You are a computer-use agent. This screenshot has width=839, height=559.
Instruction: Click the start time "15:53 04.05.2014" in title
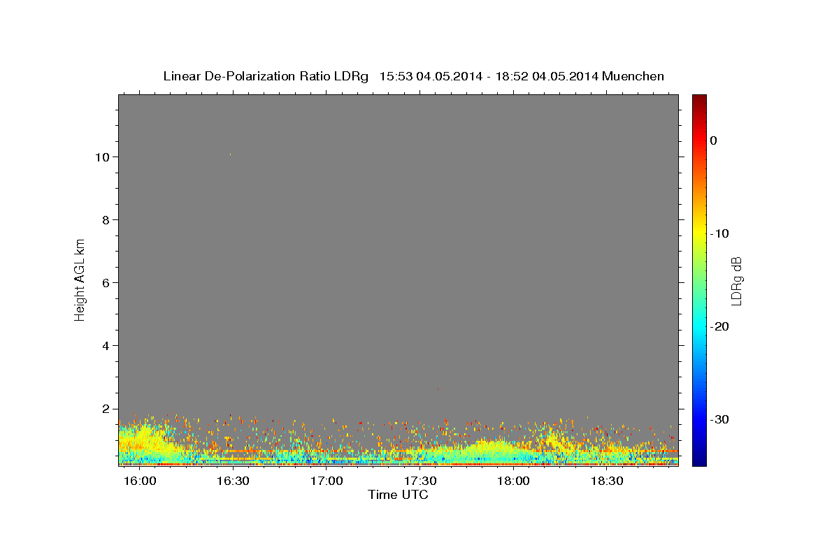(430, 76)
